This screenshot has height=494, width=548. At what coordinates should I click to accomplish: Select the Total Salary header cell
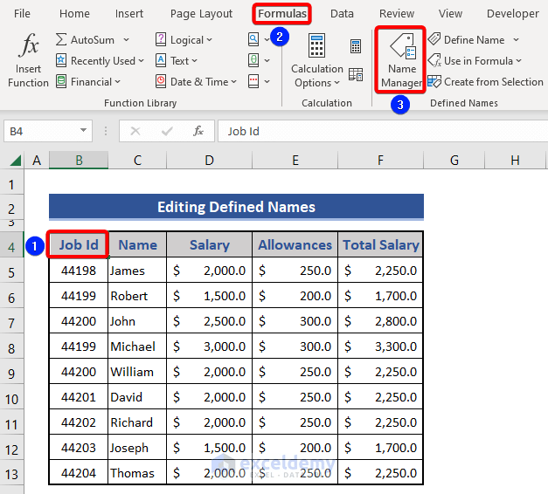pos(380,244)
